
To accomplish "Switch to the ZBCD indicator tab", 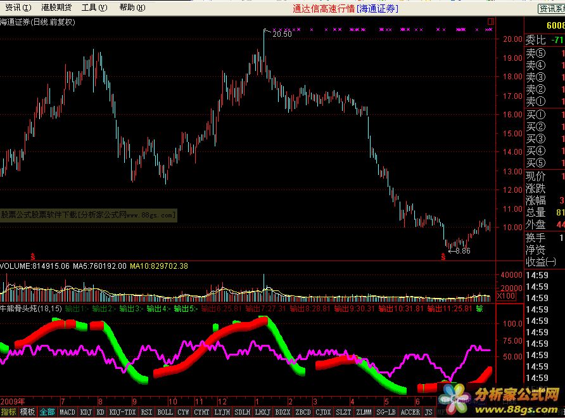I will pyautogui.click(x=303, y=412).
